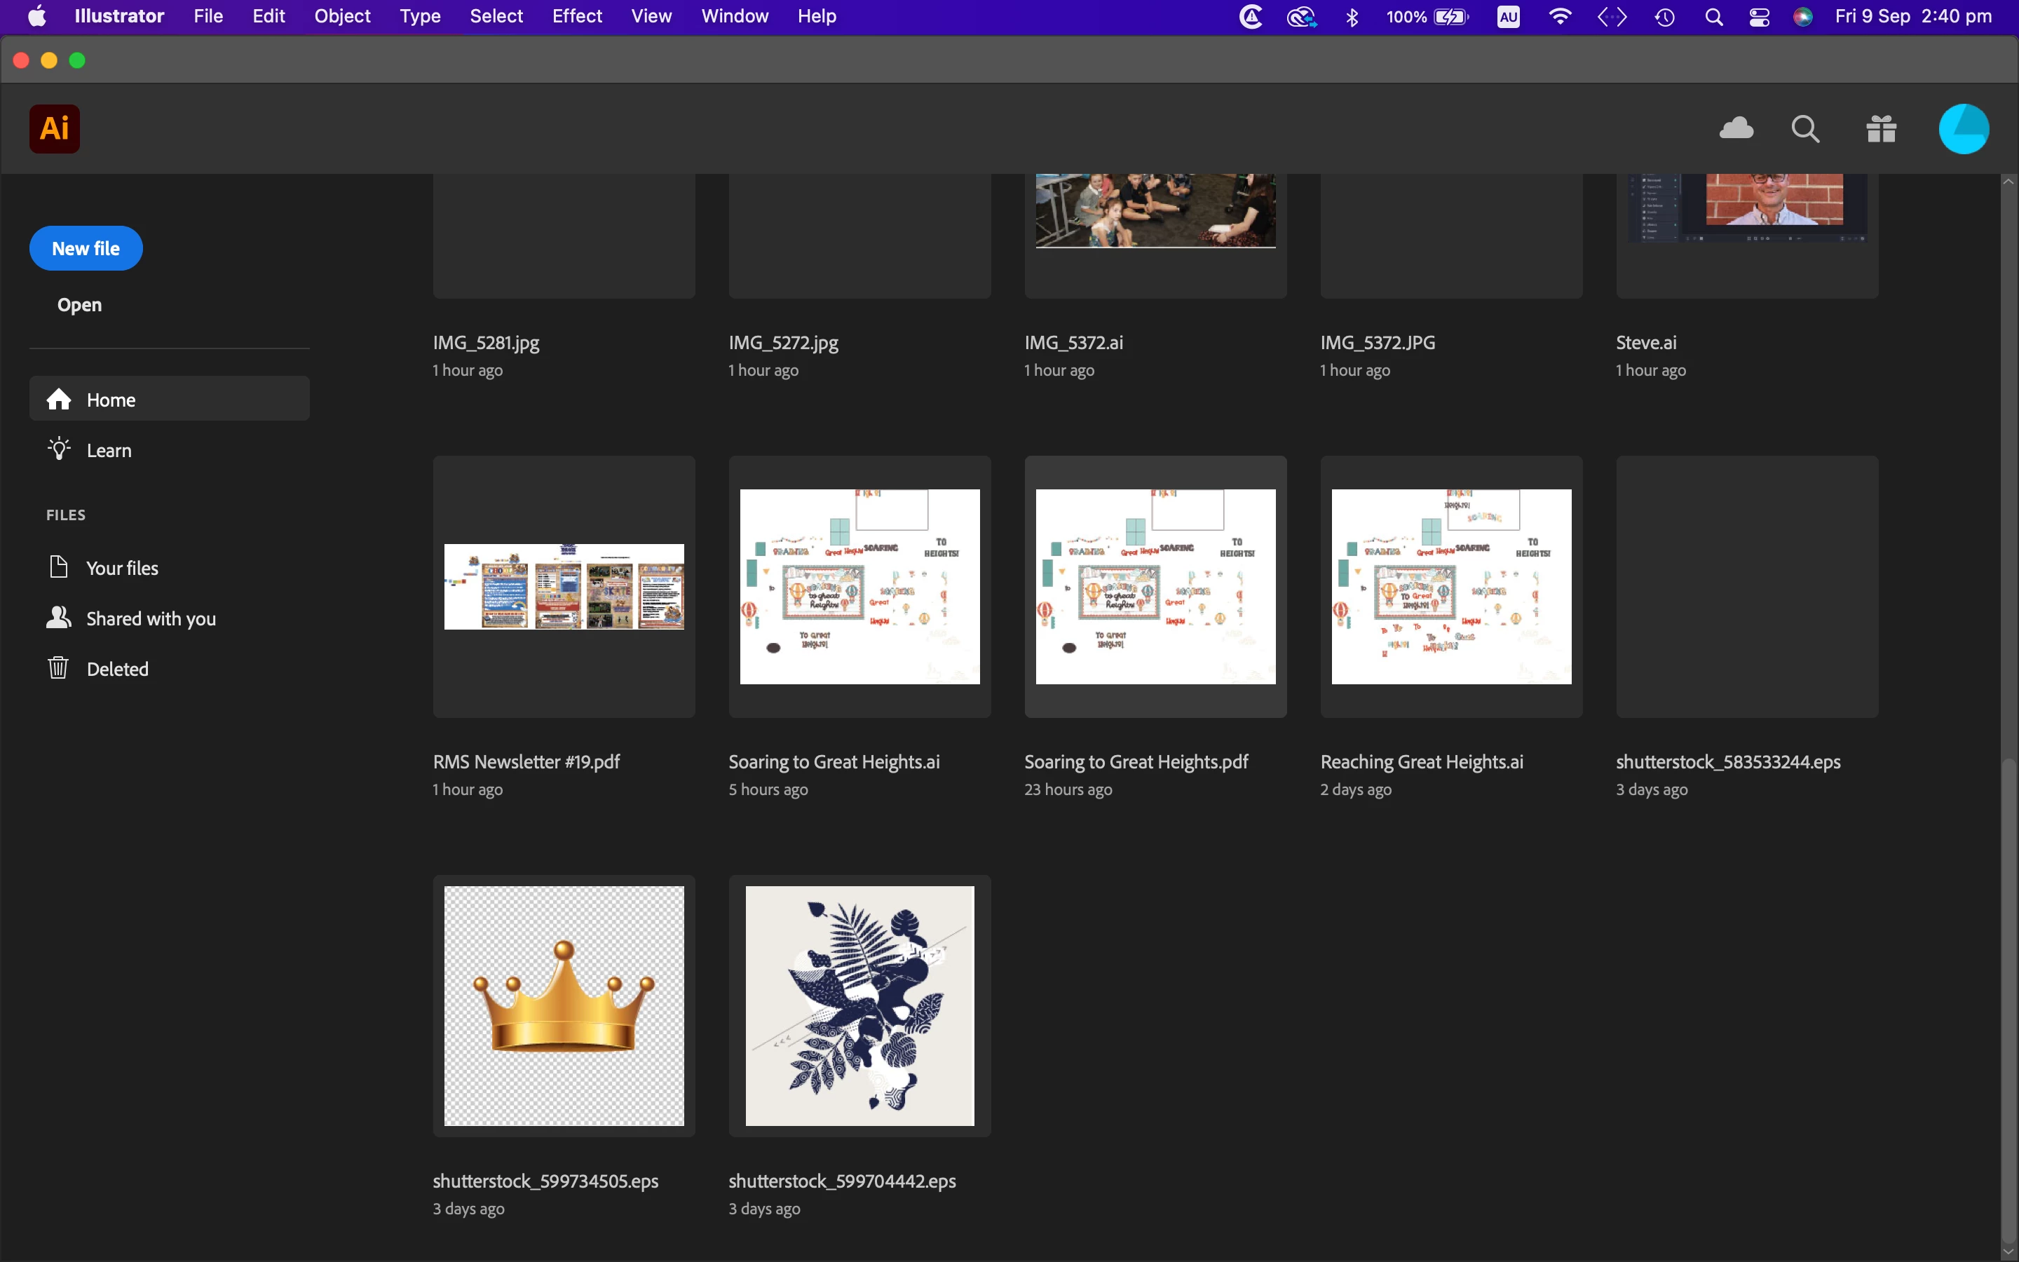Open the Deleted files trash section
The image size is (2019, 1262).
click(117, 669)
